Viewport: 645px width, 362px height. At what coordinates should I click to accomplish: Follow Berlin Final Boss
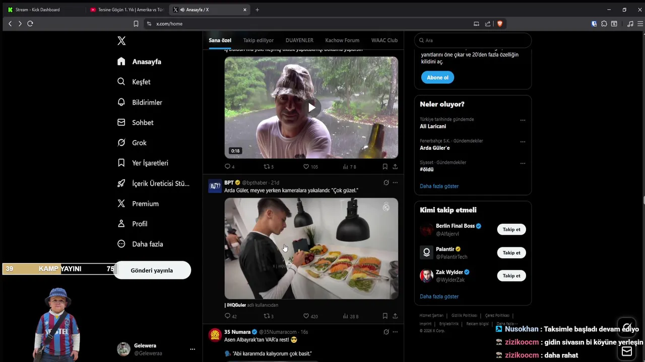(511, 229)
